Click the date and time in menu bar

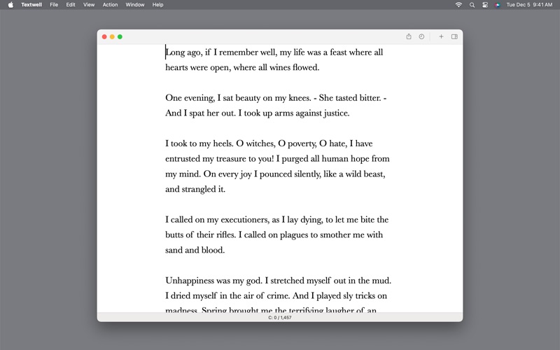pyautogui.click(x=529, y=5)
